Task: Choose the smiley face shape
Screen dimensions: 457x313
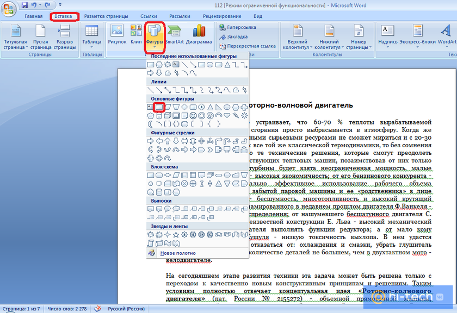Action: 193,115
